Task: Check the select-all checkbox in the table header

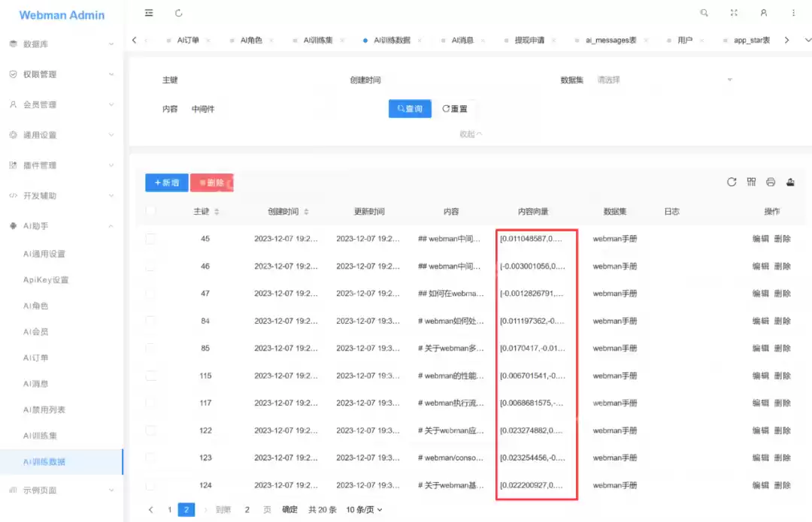Action: [x=150, y=211]
